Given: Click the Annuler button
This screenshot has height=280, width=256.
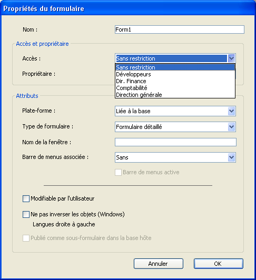Looking at the screenshot, I should [159, 264].
